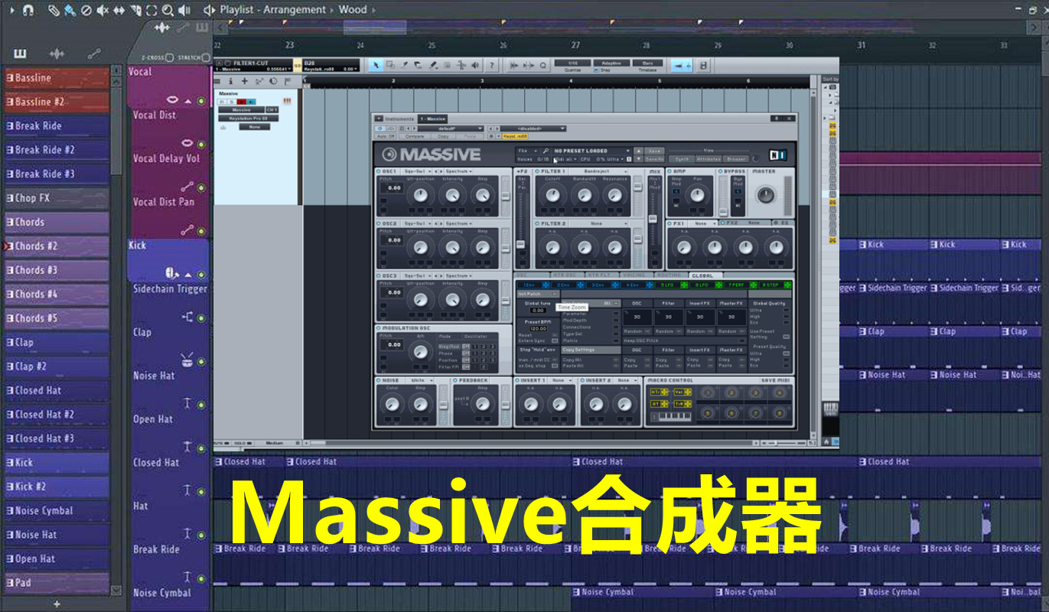Toggle the Z-CROSS checkbox

pos(169,57)
